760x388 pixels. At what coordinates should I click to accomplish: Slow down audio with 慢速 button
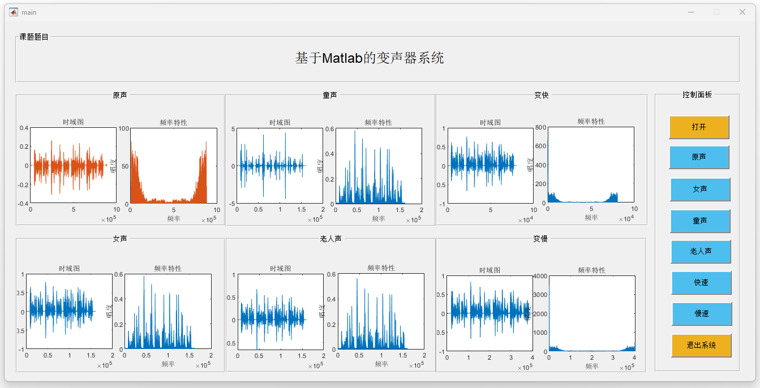[702, 314]
